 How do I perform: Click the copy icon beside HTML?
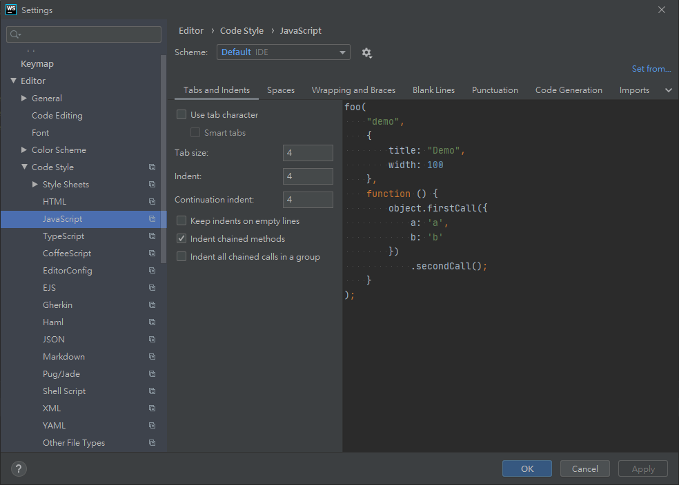[152, 202]
